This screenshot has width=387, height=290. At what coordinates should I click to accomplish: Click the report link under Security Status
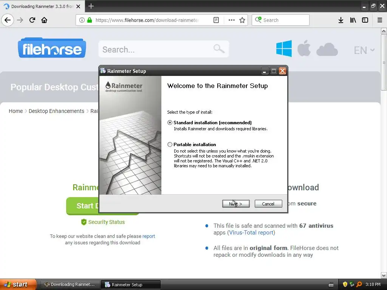click(149, 236)
